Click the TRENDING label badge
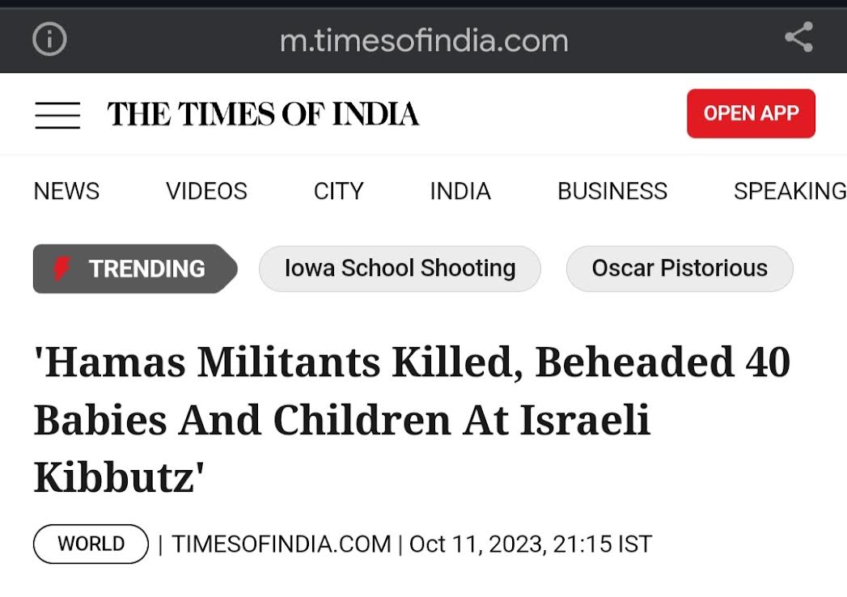 135,269
